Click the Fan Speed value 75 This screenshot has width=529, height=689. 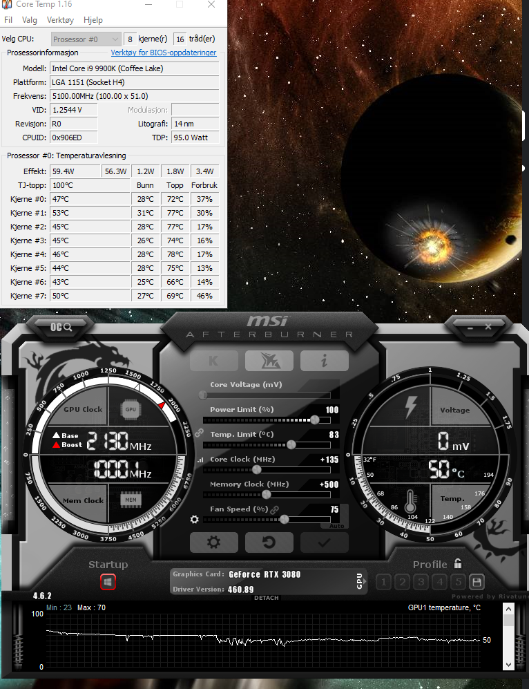point(334,509)
